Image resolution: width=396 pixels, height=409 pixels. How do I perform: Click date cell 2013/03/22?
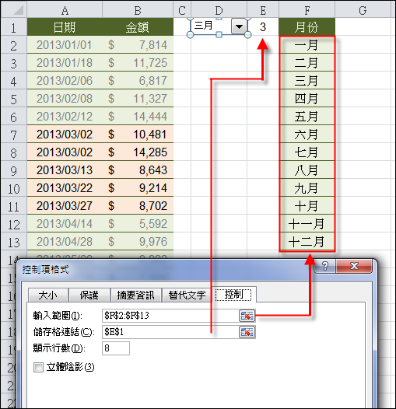click(x=65, y=188)
